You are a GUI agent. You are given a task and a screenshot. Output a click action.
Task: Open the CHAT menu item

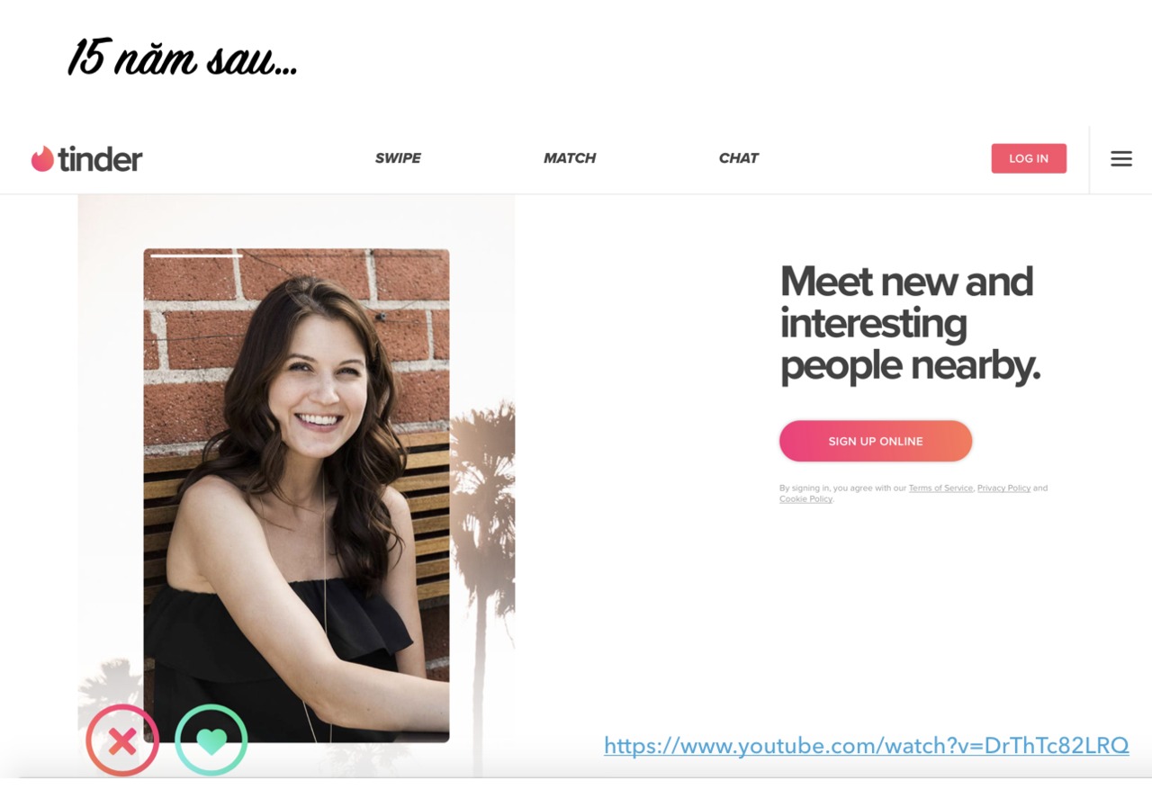pyautogui.click(x=739, y=158)
